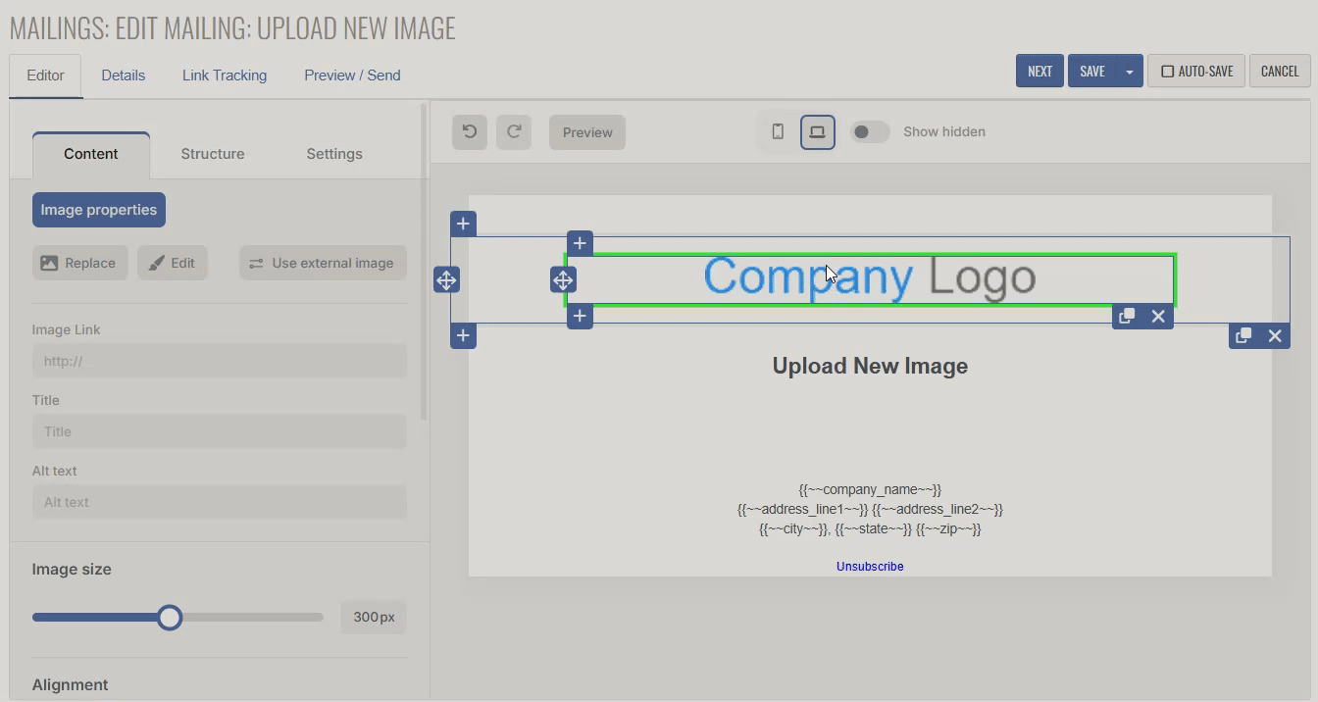
Task: Enable the Auto-Save checkbox
Action: (1168, 72)
